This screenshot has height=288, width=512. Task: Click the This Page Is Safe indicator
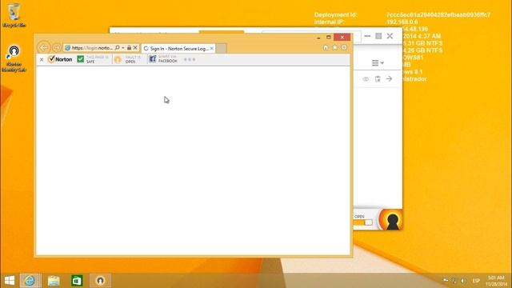click(x=93, y=59)
